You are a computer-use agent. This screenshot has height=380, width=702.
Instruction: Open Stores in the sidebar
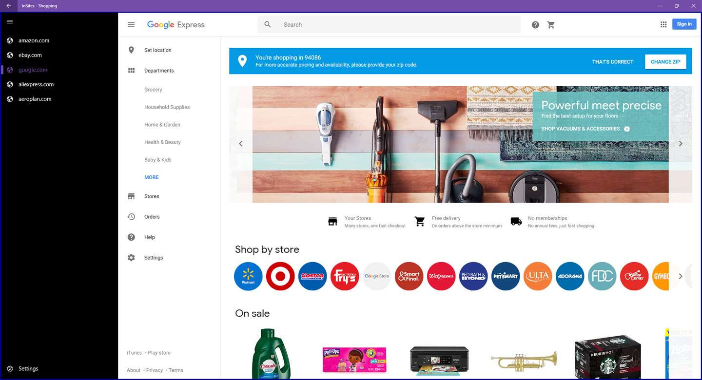[x=152, y=196]
